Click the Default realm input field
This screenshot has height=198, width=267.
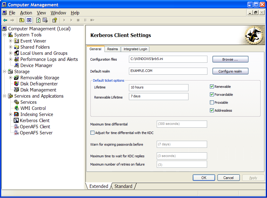168,71
